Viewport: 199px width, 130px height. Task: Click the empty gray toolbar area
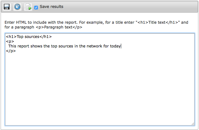click(x=131, y=7)
